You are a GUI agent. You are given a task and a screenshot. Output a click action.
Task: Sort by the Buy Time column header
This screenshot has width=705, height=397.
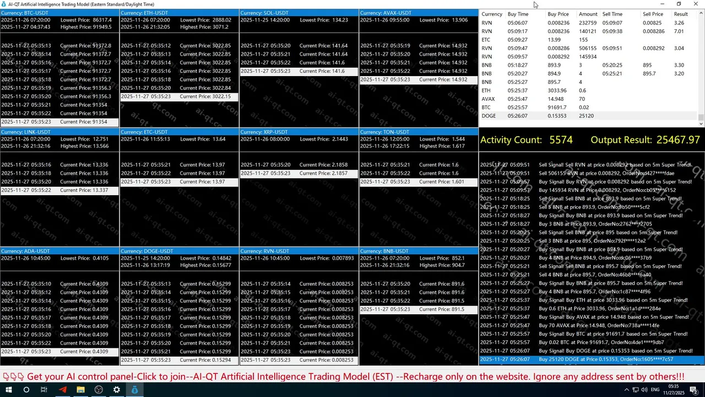(x=518, y=14)
